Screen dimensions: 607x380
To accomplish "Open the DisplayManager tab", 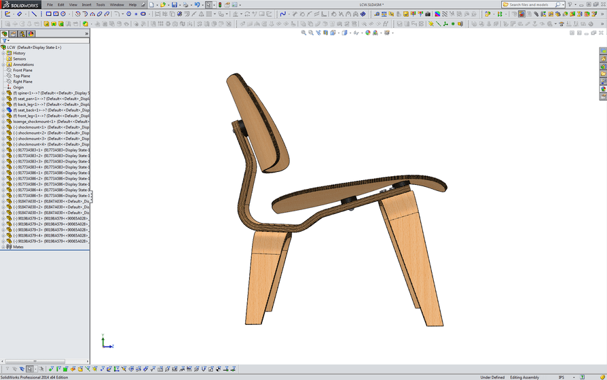I will pos(31,34).
